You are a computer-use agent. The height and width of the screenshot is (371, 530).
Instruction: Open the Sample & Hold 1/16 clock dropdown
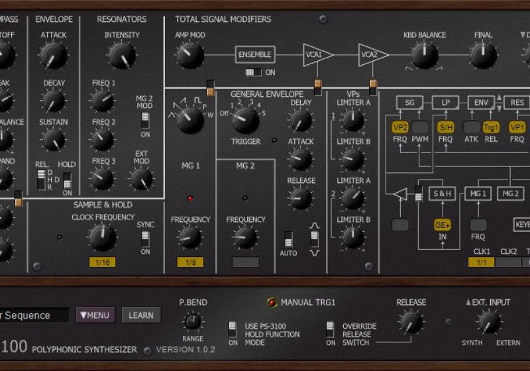[x=102, y=262]
